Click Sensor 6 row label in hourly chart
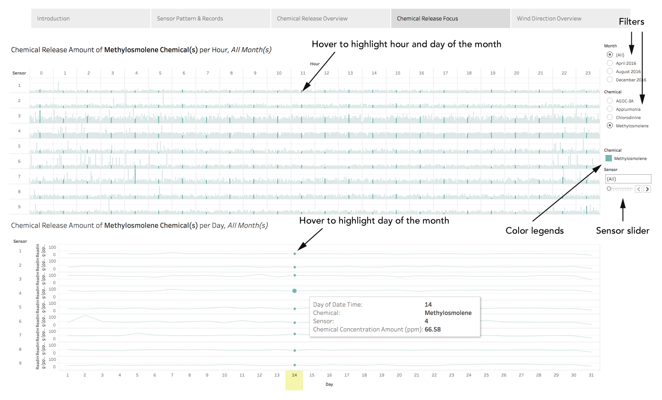This screenshot has height=400, width=662. (19, 161)
